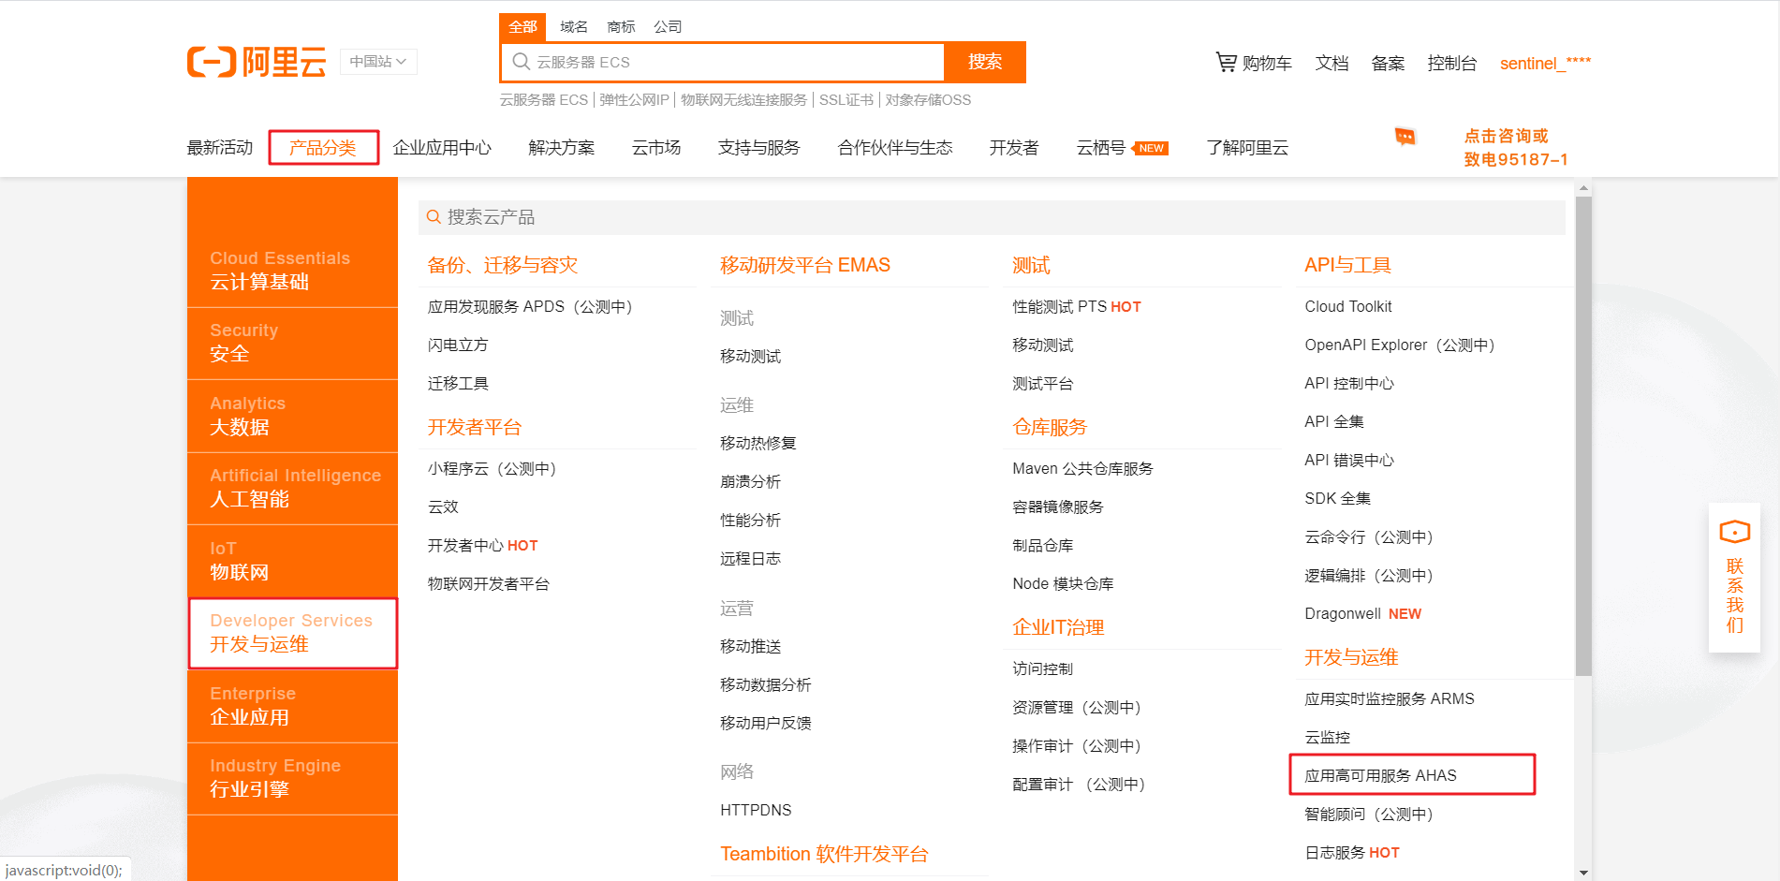Image resolution: width=1780 pixels, height=881 pixels.
Task: Select the 全部 search tab
Action: point(522,27)
